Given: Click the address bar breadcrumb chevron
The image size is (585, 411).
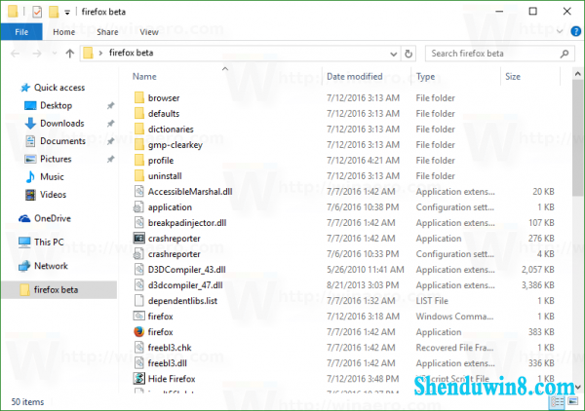Looking at the screenshot, I should pos(100,54).
